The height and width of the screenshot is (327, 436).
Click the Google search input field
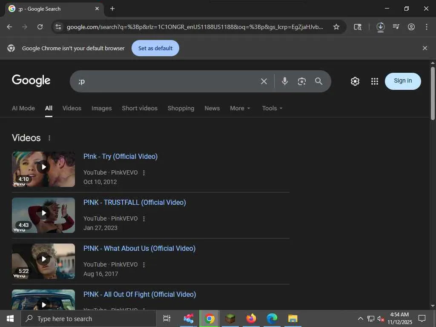[x=167, y=81]
